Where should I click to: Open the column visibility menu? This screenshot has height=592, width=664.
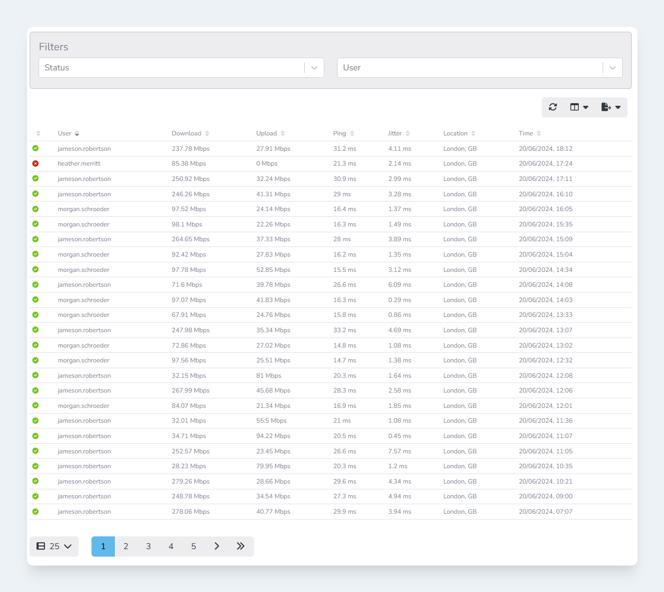pyautogui.click(x=579, y=107)
